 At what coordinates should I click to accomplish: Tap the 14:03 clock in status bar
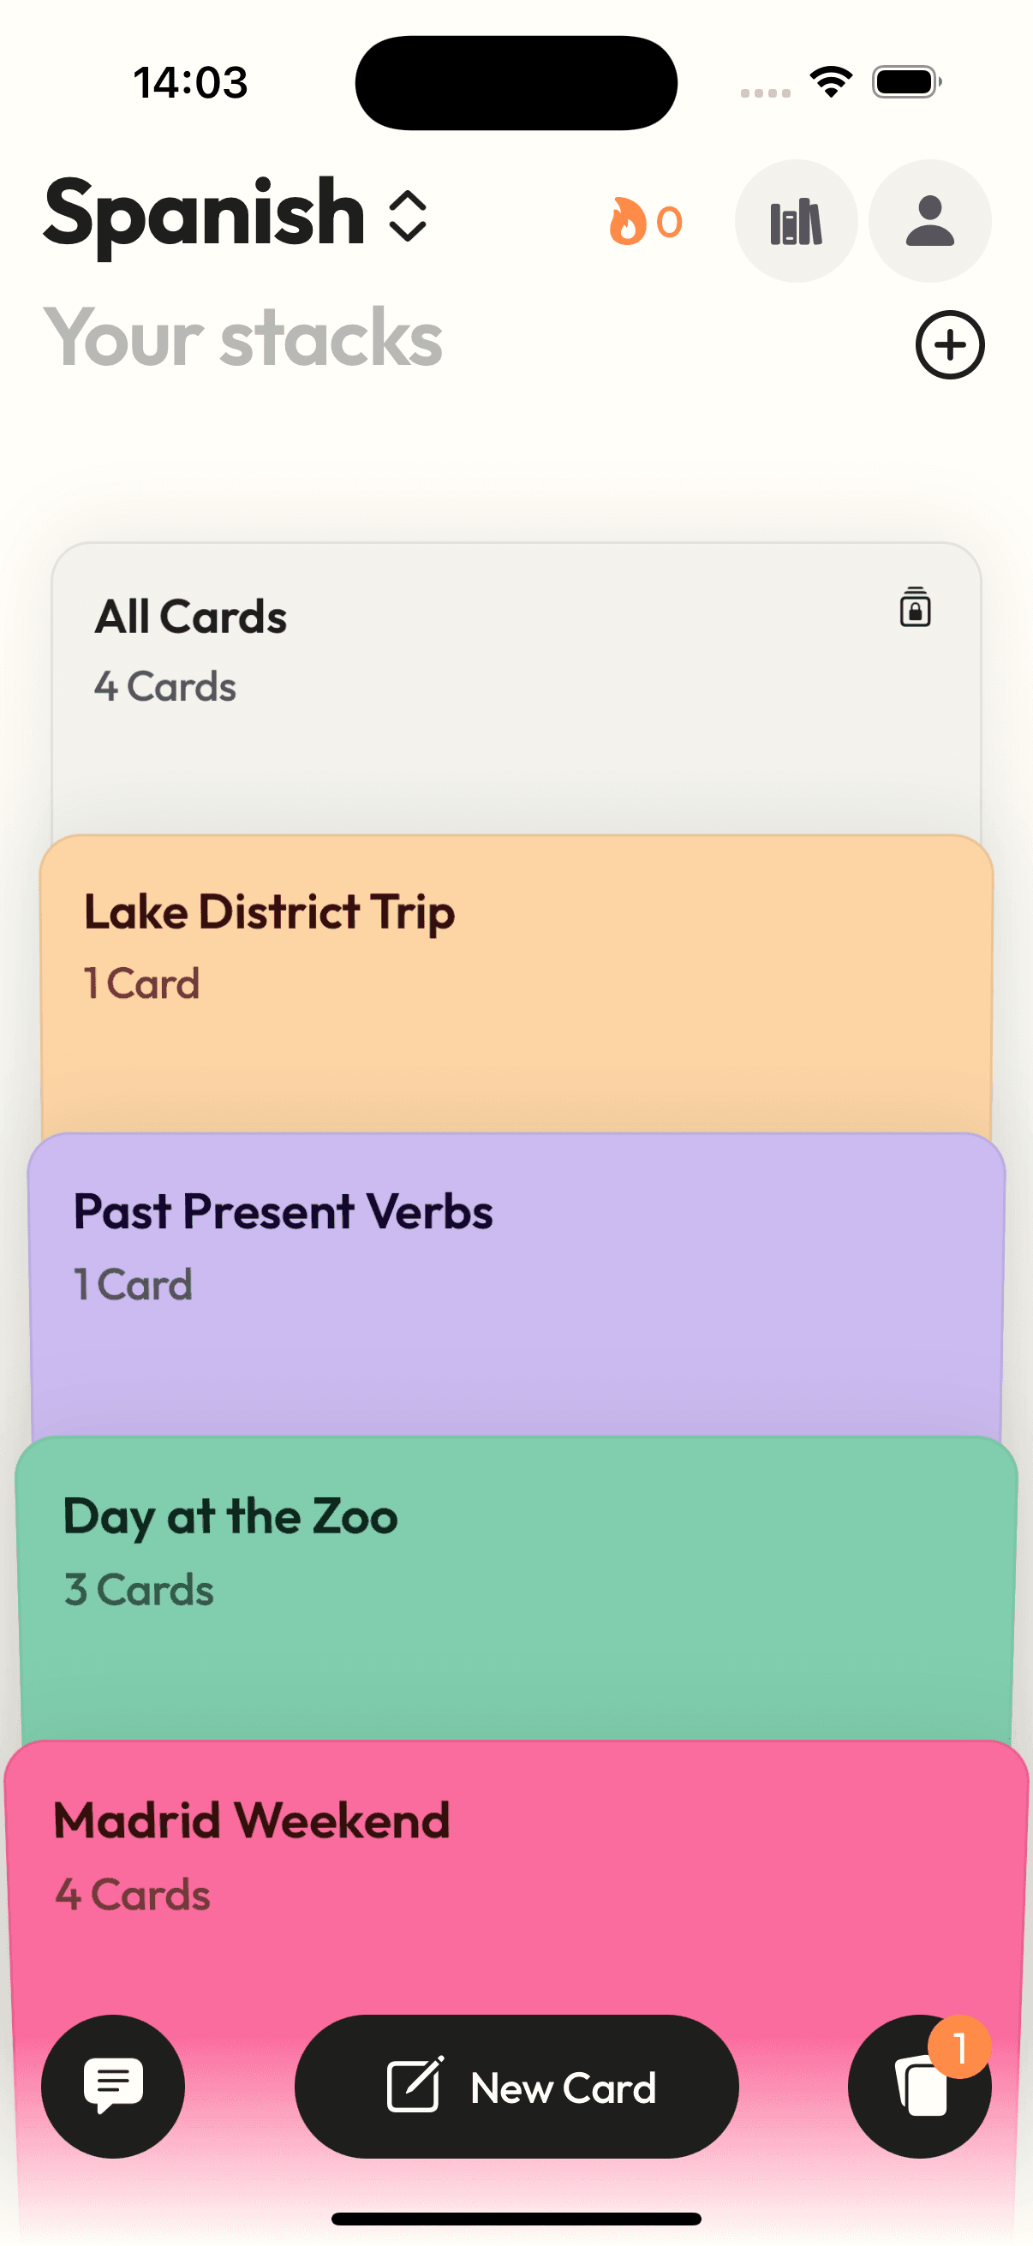pyautogui.click(x=190, y=82)
